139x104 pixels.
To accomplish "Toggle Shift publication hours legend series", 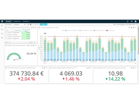I will tap(95, 31).
